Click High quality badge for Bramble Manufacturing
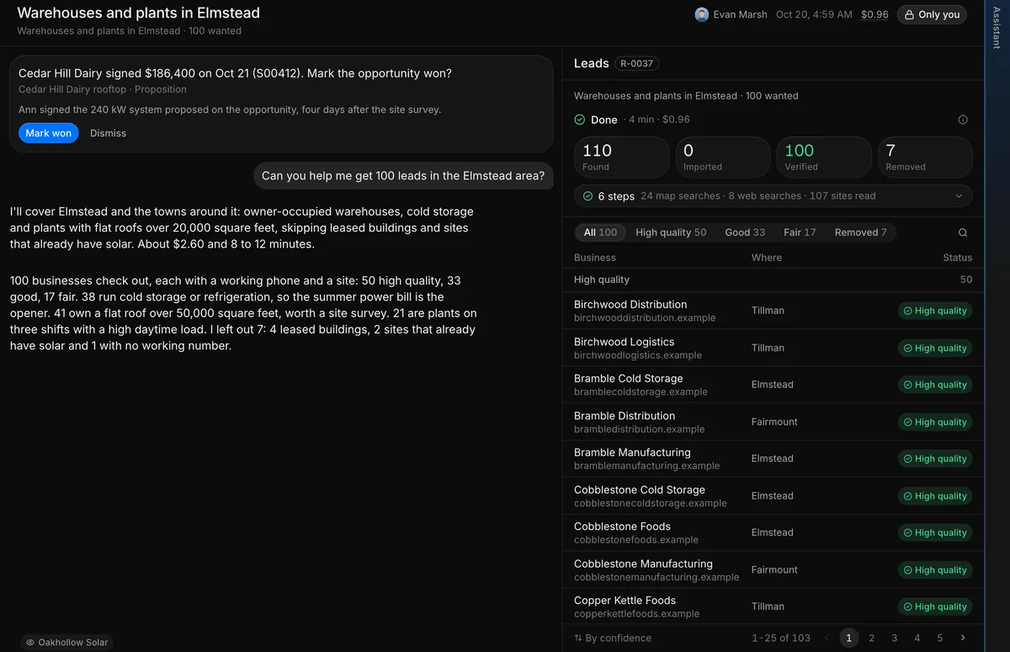 935,459
